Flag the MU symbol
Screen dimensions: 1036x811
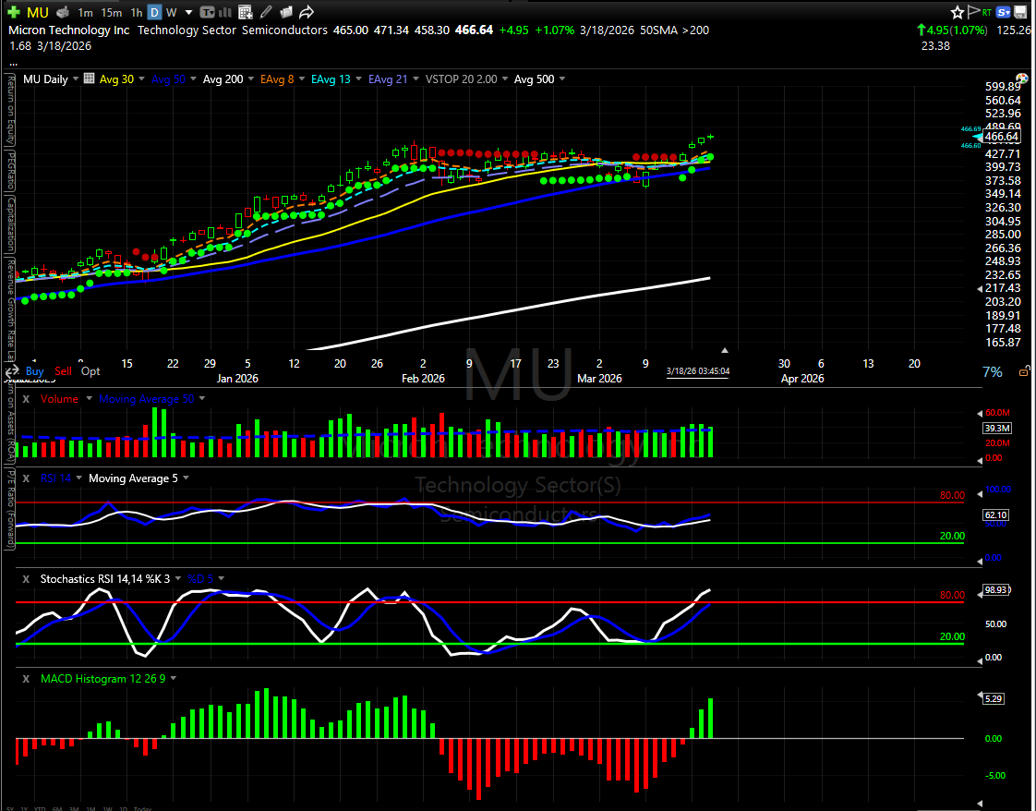pos(973,11)
